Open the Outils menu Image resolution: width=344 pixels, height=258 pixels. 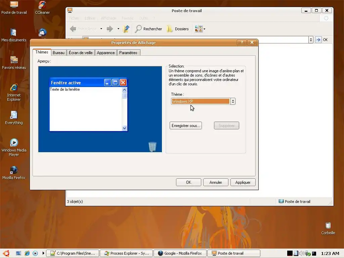click(x=143, y=18)
